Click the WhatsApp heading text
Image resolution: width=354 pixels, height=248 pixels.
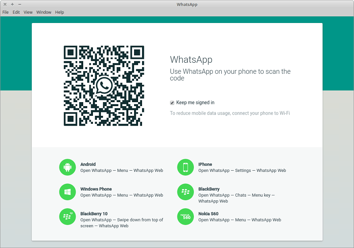coord(191,60)
